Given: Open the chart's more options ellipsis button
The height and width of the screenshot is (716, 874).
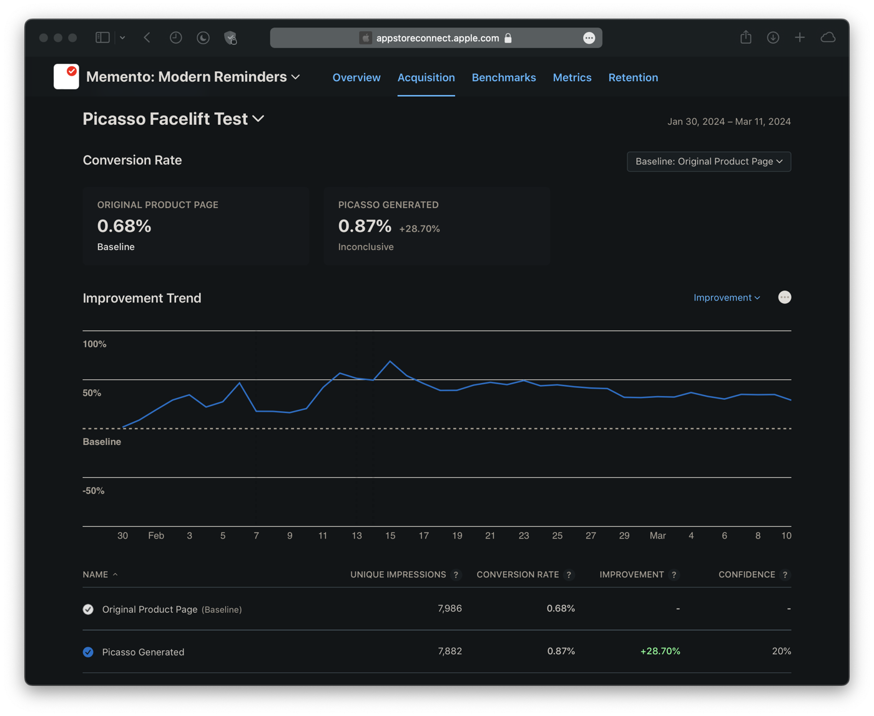Looking at the screenshot, I should click(x=785, y=297).
